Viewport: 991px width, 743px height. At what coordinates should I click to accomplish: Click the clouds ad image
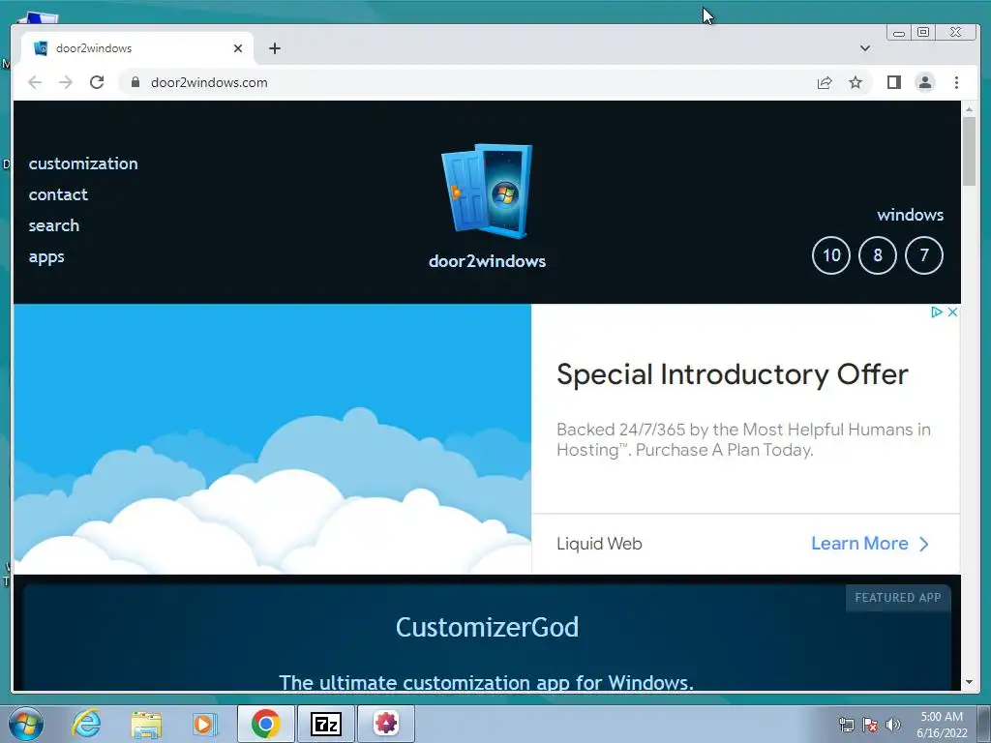point(272,439)
